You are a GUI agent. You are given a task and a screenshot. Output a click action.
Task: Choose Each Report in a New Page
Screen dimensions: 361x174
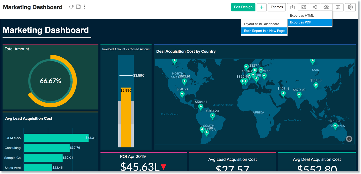click(x=264, y=31)
